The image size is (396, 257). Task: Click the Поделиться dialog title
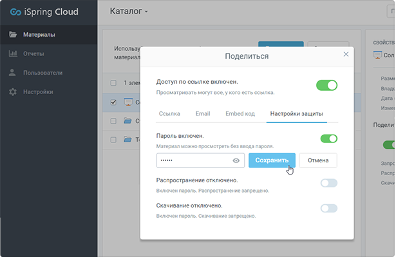pos(247,56)
